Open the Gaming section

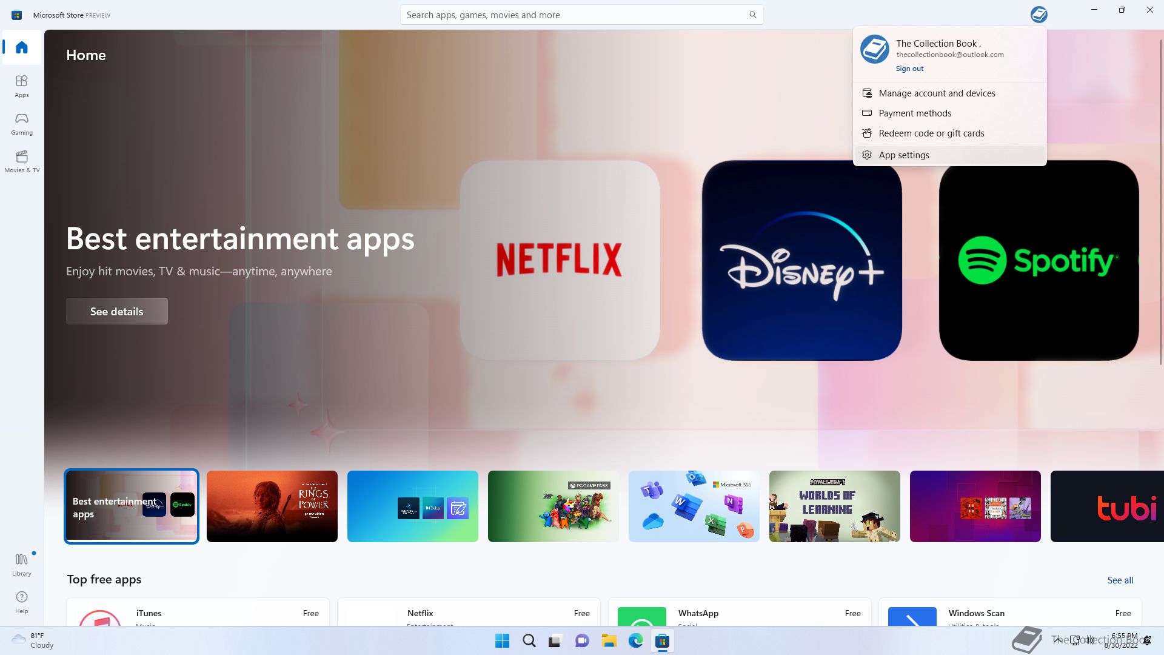click(x=22, y=124)
